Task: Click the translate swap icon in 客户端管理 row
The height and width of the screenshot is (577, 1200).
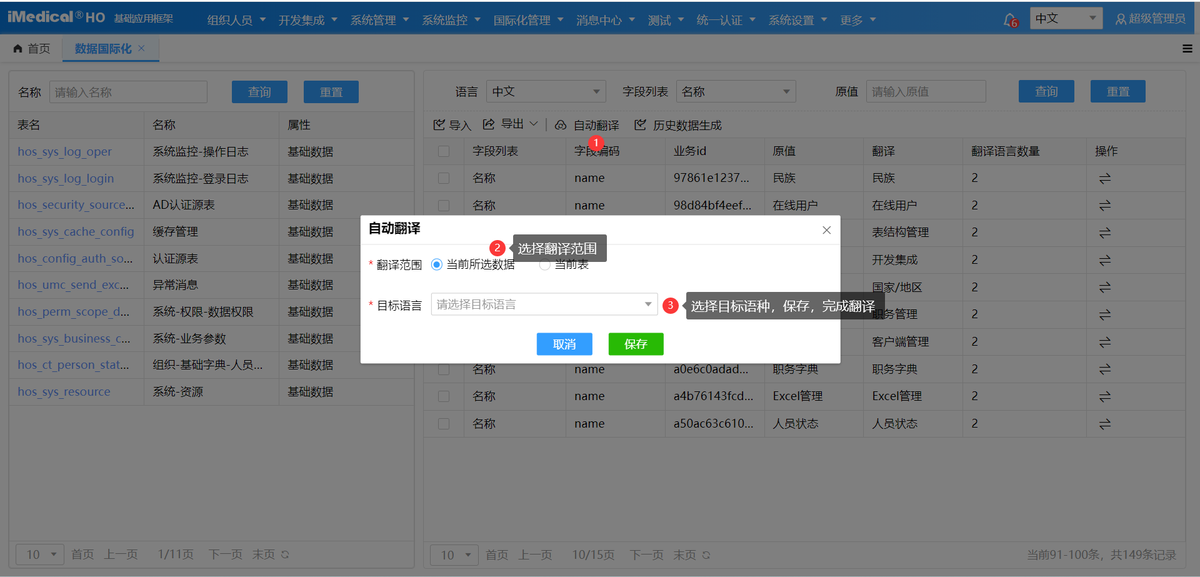Action: click(x=1105, y=342)
